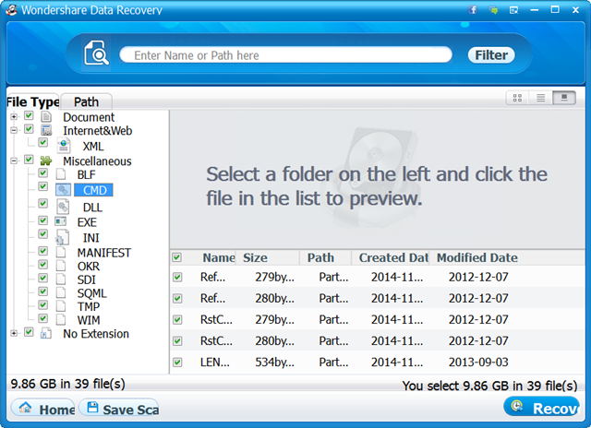Switch to the Path tab
Screen dimensions: 591x428
click(x=86, y=101)
